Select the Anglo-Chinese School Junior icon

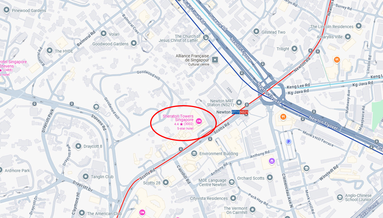click(x=340, y=197)
